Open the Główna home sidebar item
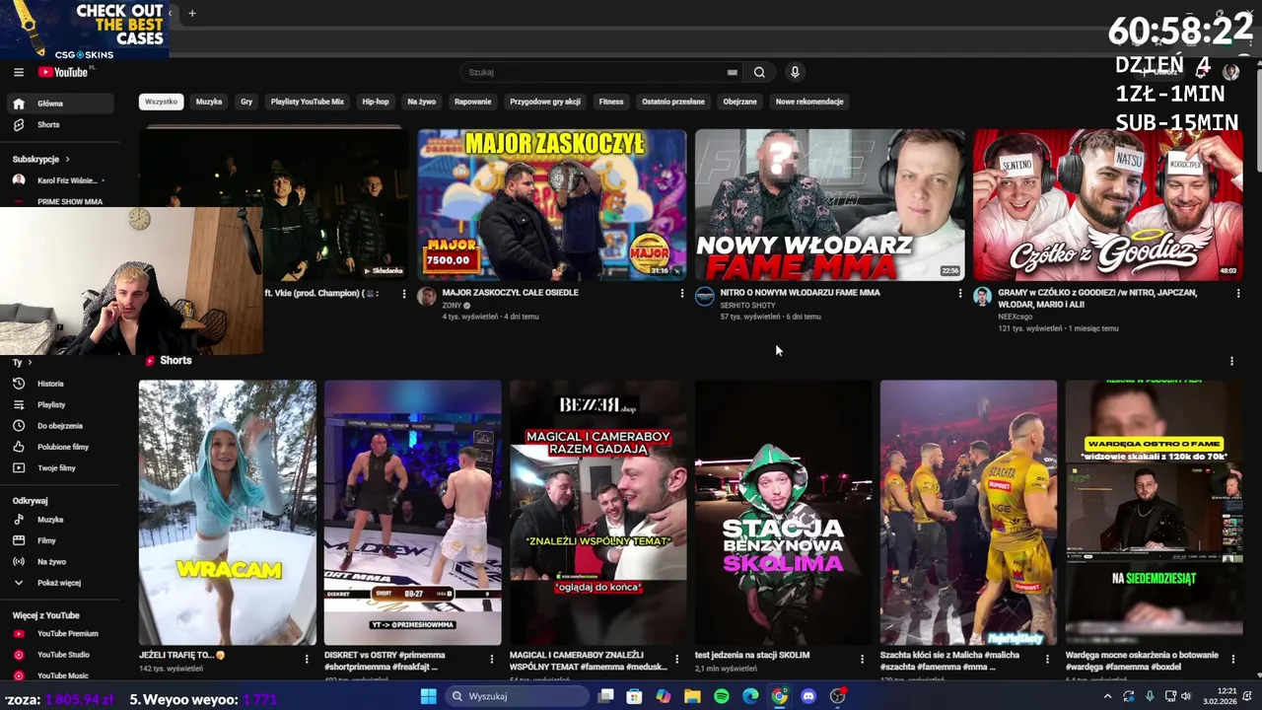Viewport: 1262px width, 710px height. pos(59,104)
